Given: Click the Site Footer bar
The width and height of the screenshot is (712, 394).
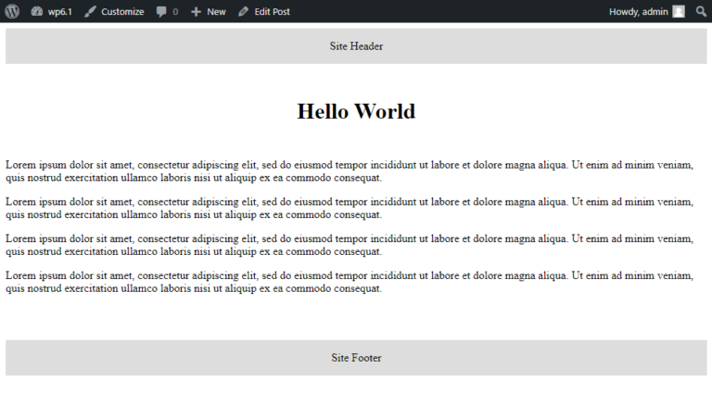Looking at the screenshot, I should pyautogui.click(x=356, y=357).
